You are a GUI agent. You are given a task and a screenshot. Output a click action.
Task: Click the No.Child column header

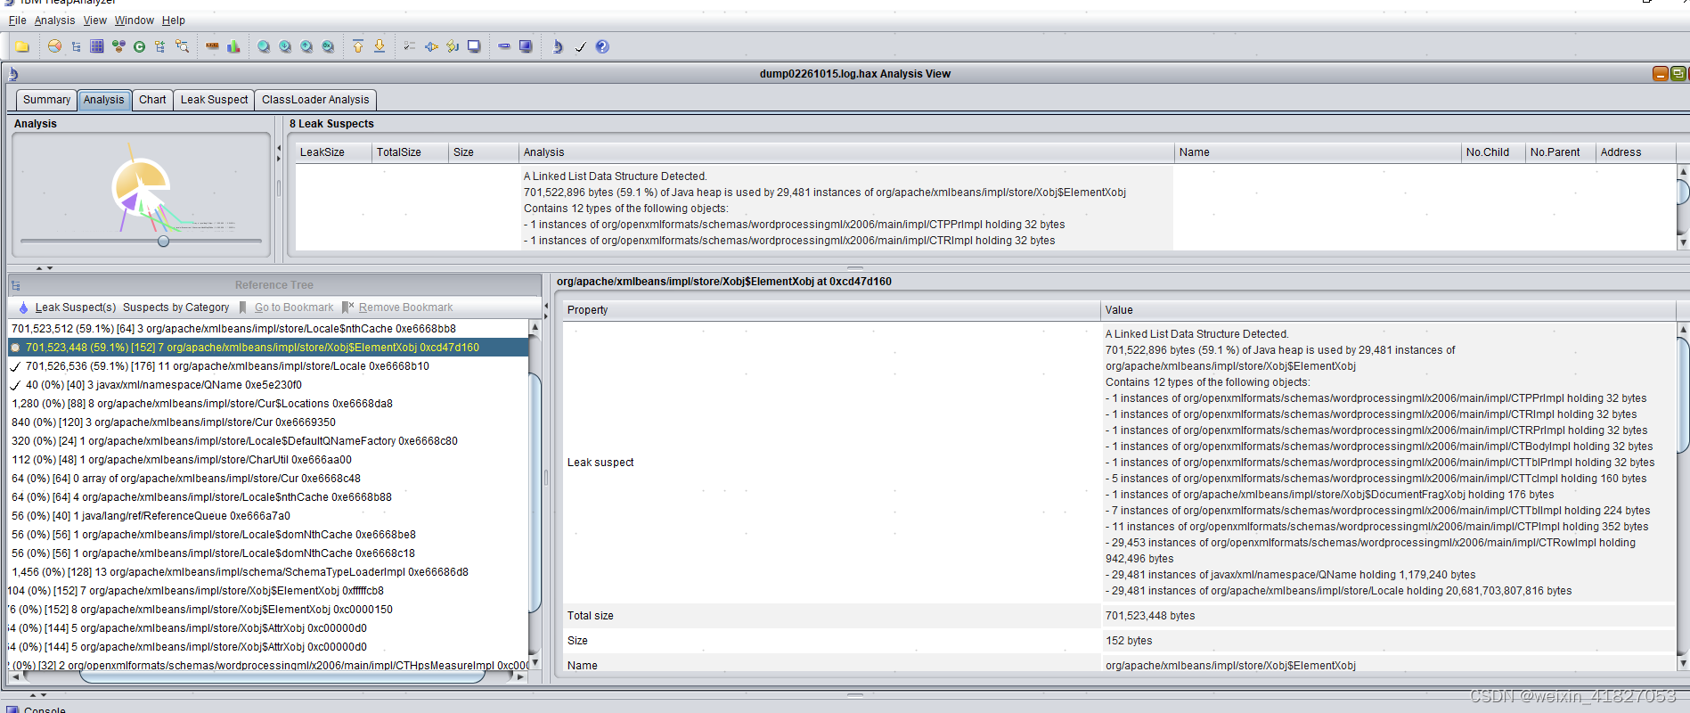click(x=1493, y=152)
